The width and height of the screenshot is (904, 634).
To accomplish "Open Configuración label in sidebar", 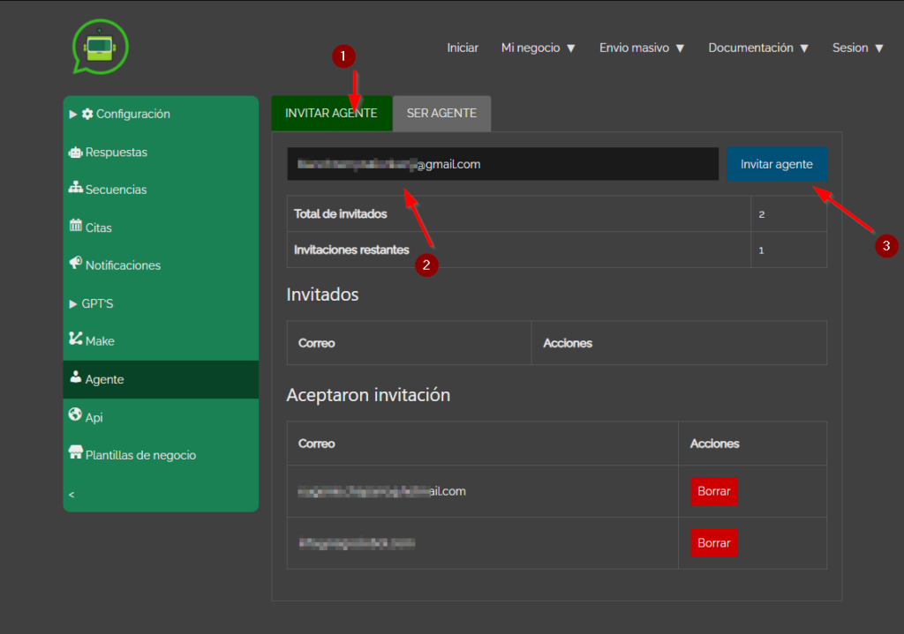I will (x=133, y=114).
